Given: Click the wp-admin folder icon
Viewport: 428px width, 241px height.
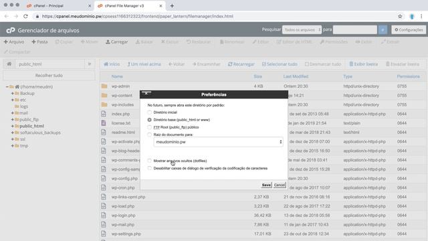Looking at the screenshot, I should point(104,86).
